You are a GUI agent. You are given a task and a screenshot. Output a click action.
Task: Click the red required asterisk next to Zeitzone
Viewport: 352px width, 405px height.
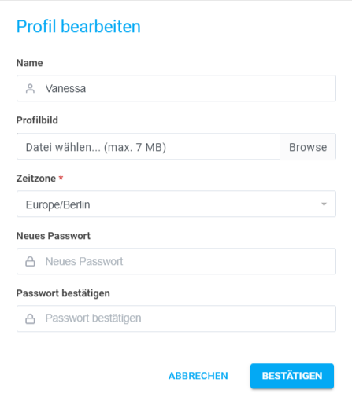point(61,178)
